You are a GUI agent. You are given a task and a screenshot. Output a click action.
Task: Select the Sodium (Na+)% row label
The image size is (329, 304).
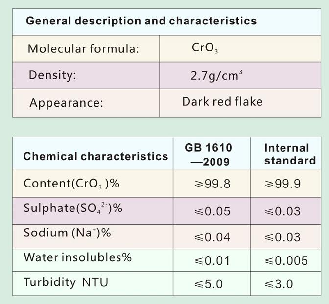(x=67, y=233)
